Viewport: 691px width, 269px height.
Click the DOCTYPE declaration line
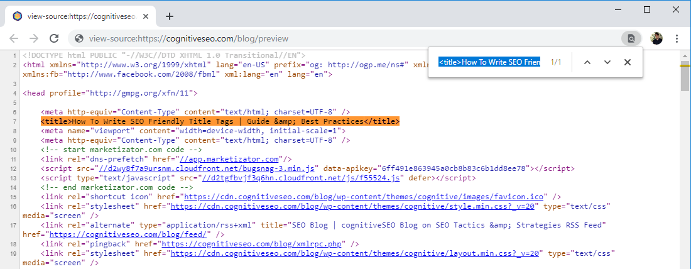click(x=164, y=55)
